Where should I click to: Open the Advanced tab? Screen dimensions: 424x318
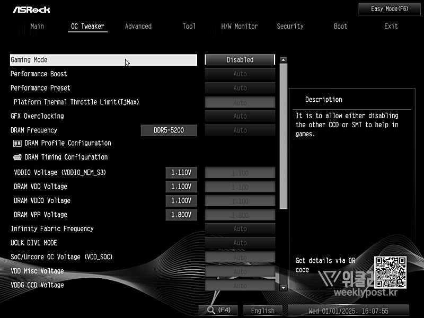tap(138, 26)
